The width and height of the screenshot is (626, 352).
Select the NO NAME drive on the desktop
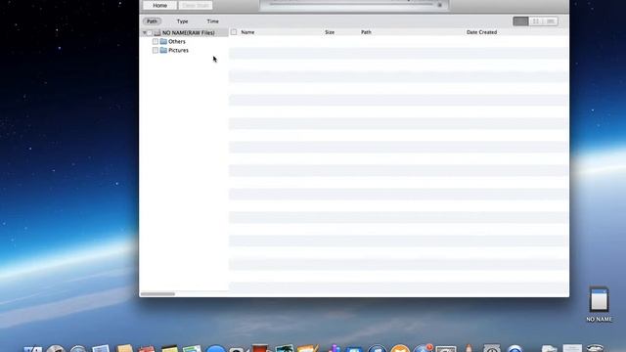(x=599, y=304)
